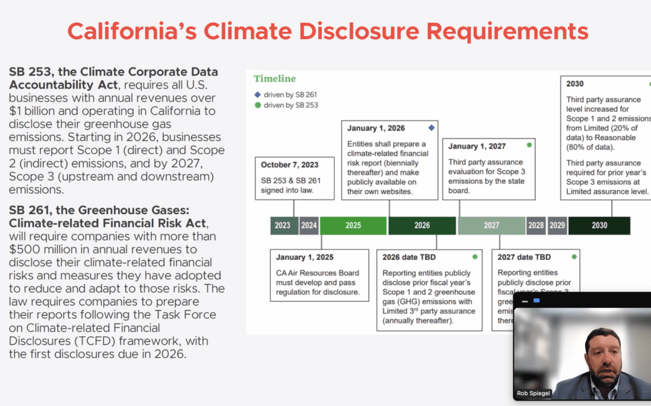Image resolution: width=651 pixels, height=406 pixels.
Task: Click the text 'Disclosures (TCFD) framework, with'
Action: (108, 341)
